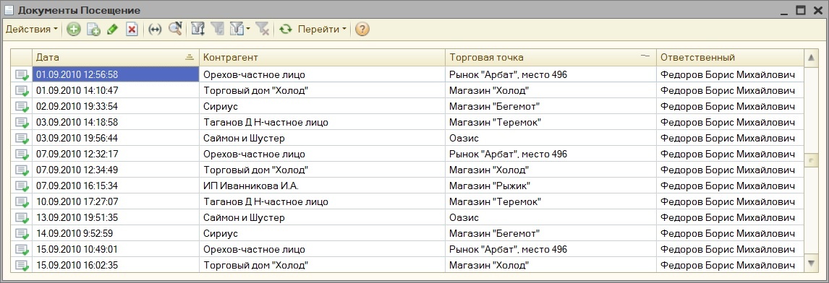Image resolution: width=829 pixels, height=283 pixels.
Task: Expand the filter history dropdown arrow
Action: [x=248, y=30]
